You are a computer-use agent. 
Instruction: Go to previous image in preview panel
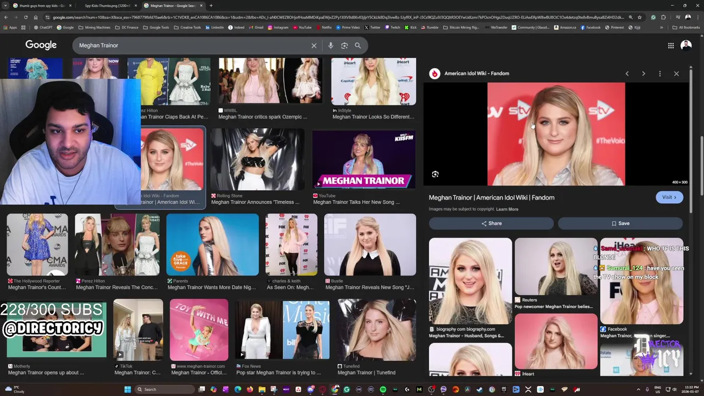pyautogui.click(x=627, y=73)
